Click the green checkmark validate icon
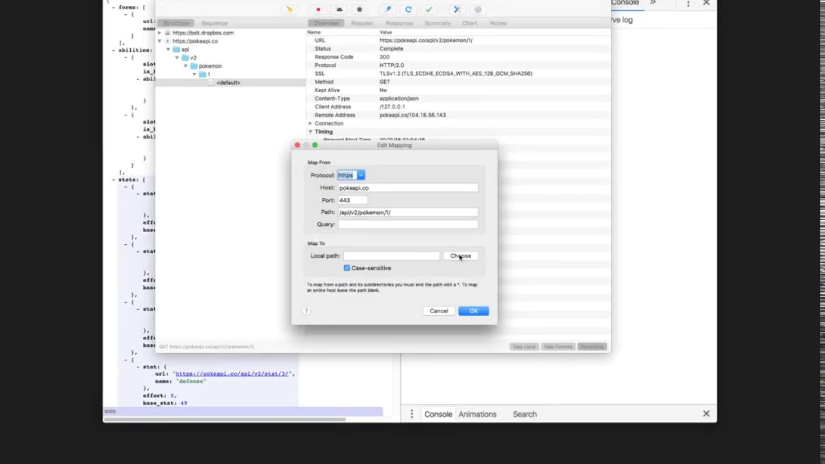This screenshot has height=464, width=825. (x=429, y=10)
